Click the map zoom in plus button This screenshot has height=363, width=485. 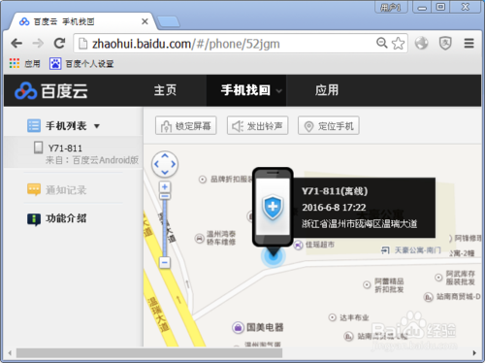(x=165, y=186)
